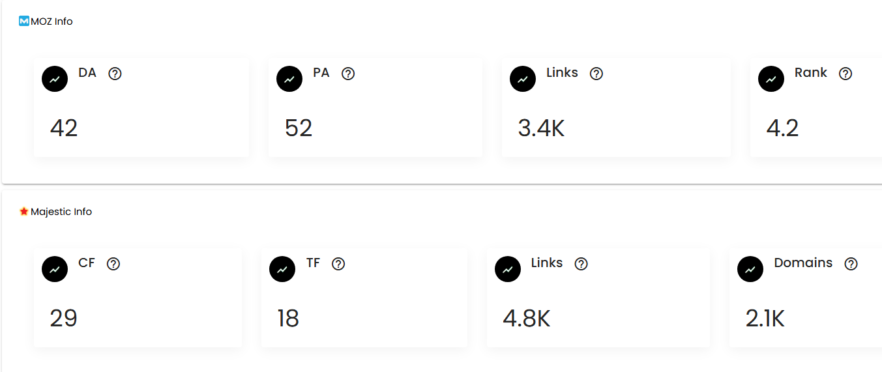Image resolution: width=882 pixels, height=372 pixels.
Task: Click the Majestic Links trend chart icon
Action: coord(508,269)
